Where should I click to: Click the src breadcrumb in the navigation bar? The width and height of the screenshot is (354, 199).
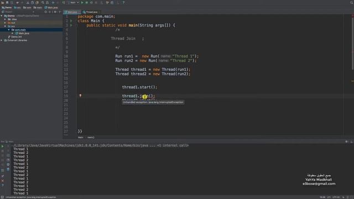point(17,7)
